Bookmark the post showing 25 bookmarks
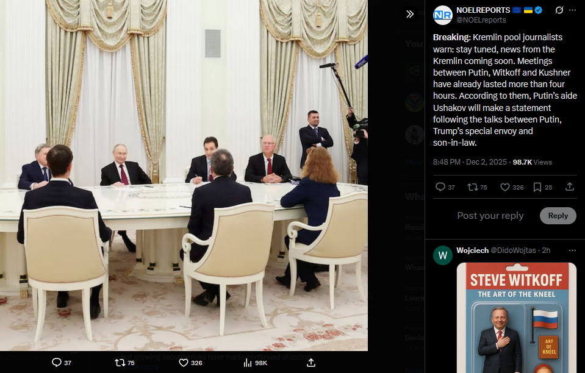The image size is (585, 373). (537, 187)
